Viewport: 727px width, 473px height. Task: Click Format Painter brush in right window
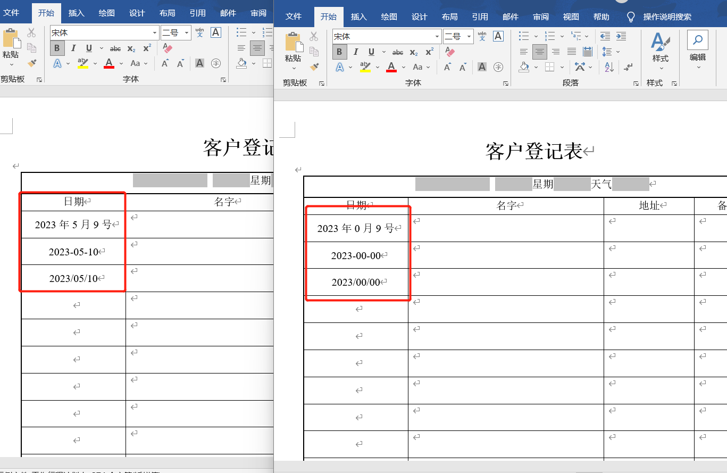click(x=314, y=67)
